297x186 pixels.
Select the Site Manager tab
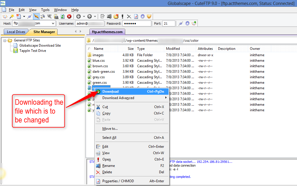tap(44, 32)
